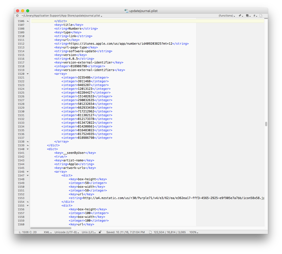
Task: Open the 100% magnification popup
Action: [194, 232]
